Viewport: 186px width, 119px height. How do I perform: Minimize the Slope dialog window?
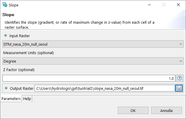[x=149, y=5]
